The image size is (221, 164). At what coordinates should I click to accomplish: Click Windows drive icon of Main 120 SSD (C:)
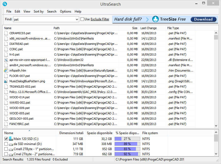click(11, 139)
